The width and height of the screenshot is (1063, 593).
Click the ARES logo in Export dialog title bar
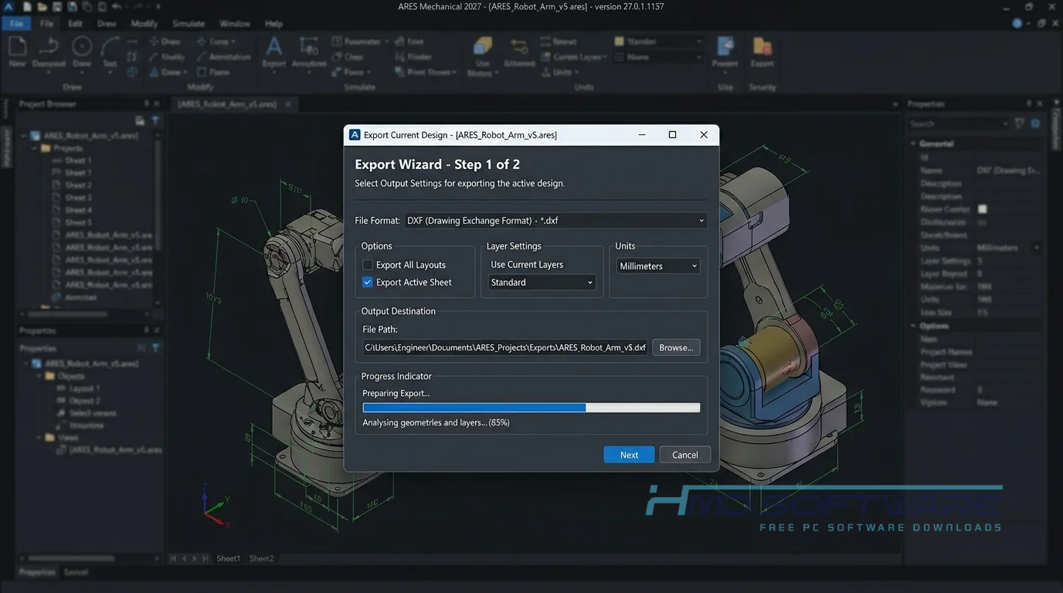(x=355, y=134)
